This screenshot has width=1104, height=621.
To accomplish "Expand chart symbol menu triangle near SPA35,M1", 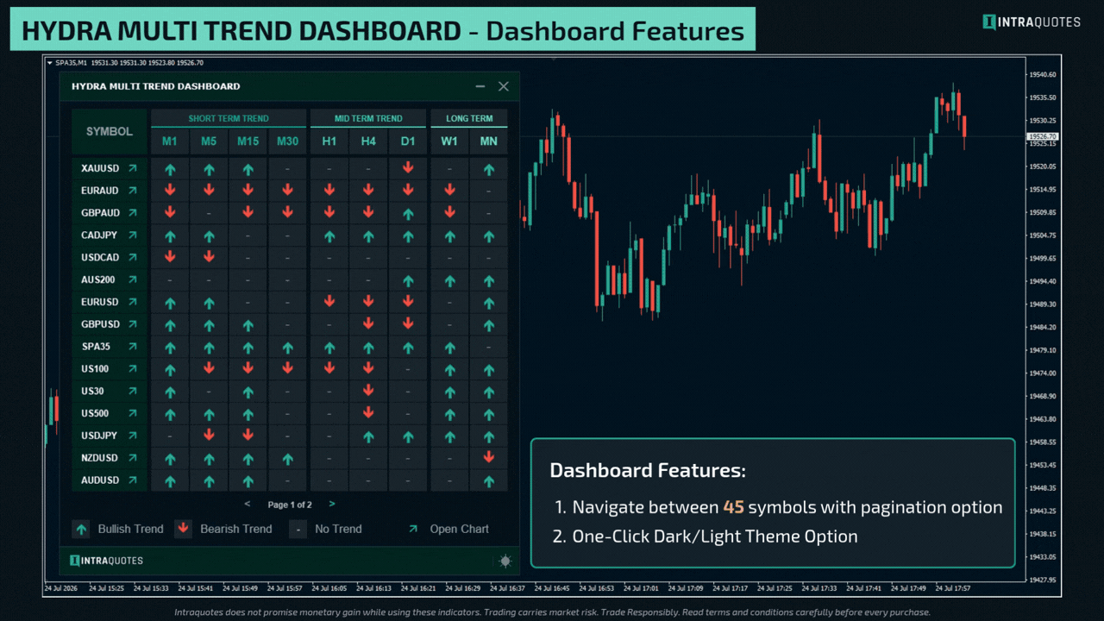I will pyautogui.click(x=49, y=63).
